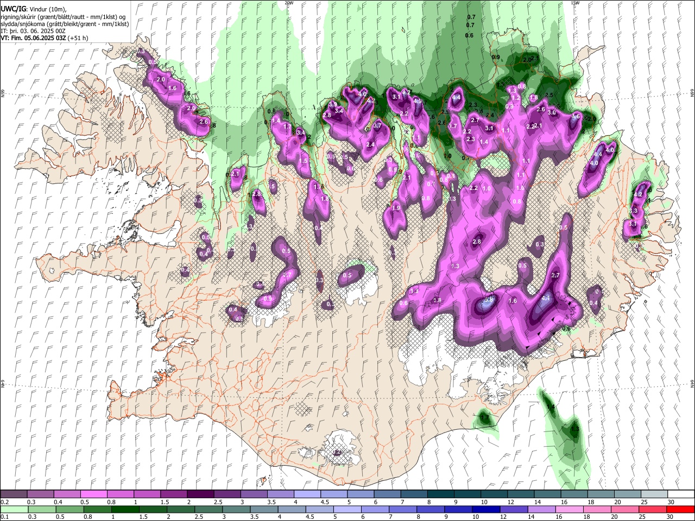Pick the top legend swatch between 12 and 14
695x521 pixels.
[521, 494]
